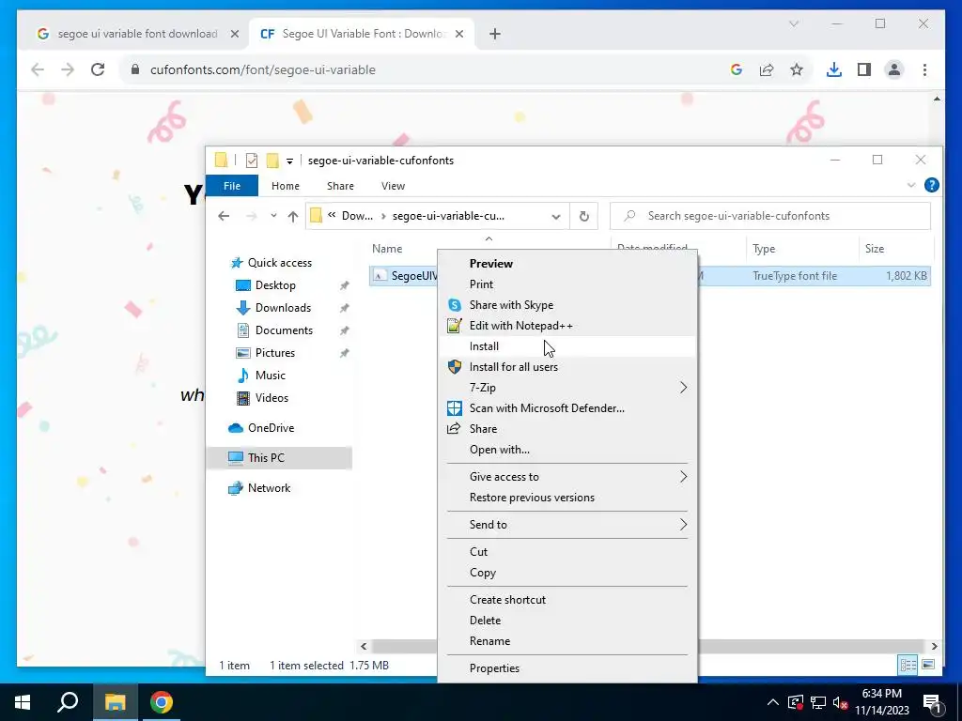Click File Explorer taskbar icon
Image resolution: width=962 pixels, height=721 pixels.
pos(115,702)
